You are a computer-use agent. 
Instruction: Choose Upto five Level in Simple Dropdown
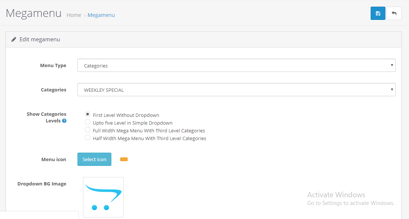point(88,122)
